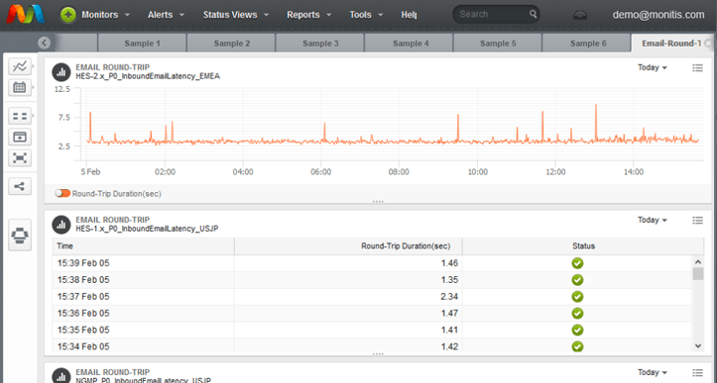Expand the Today range dropdown on EMEA chart

(653, 67)
